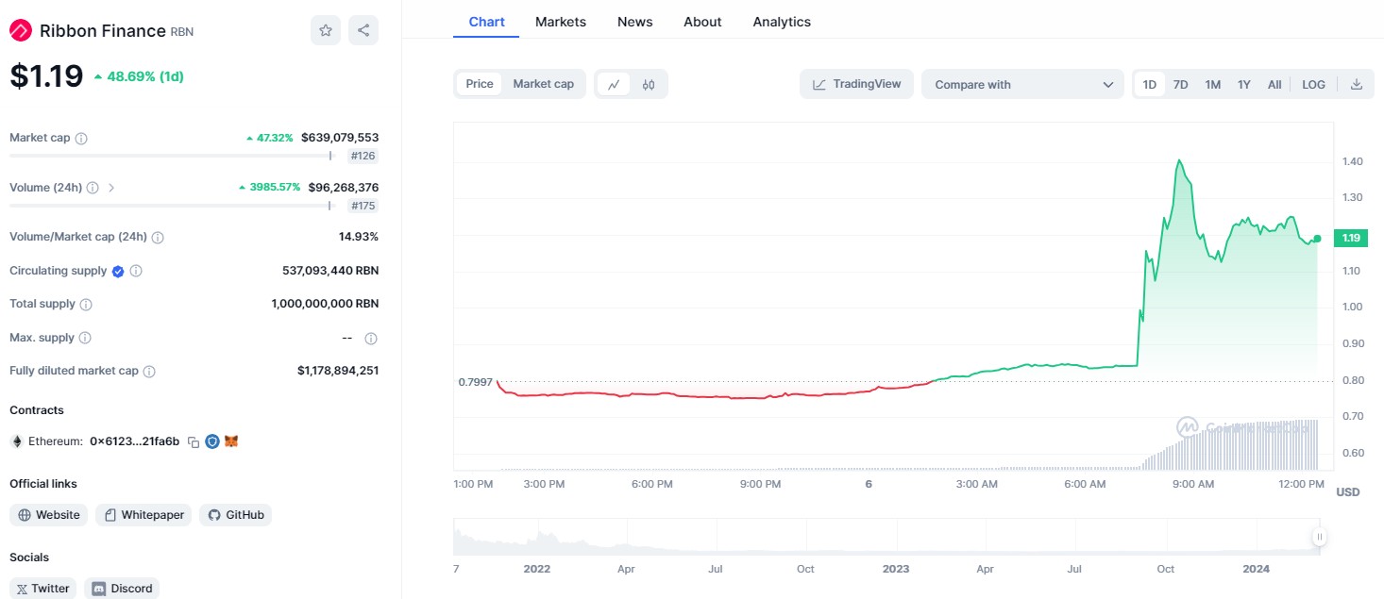1384x599 pixels.
Task: Click the 14.93% volume/market cap value
Action: click(x=359, y=237)
